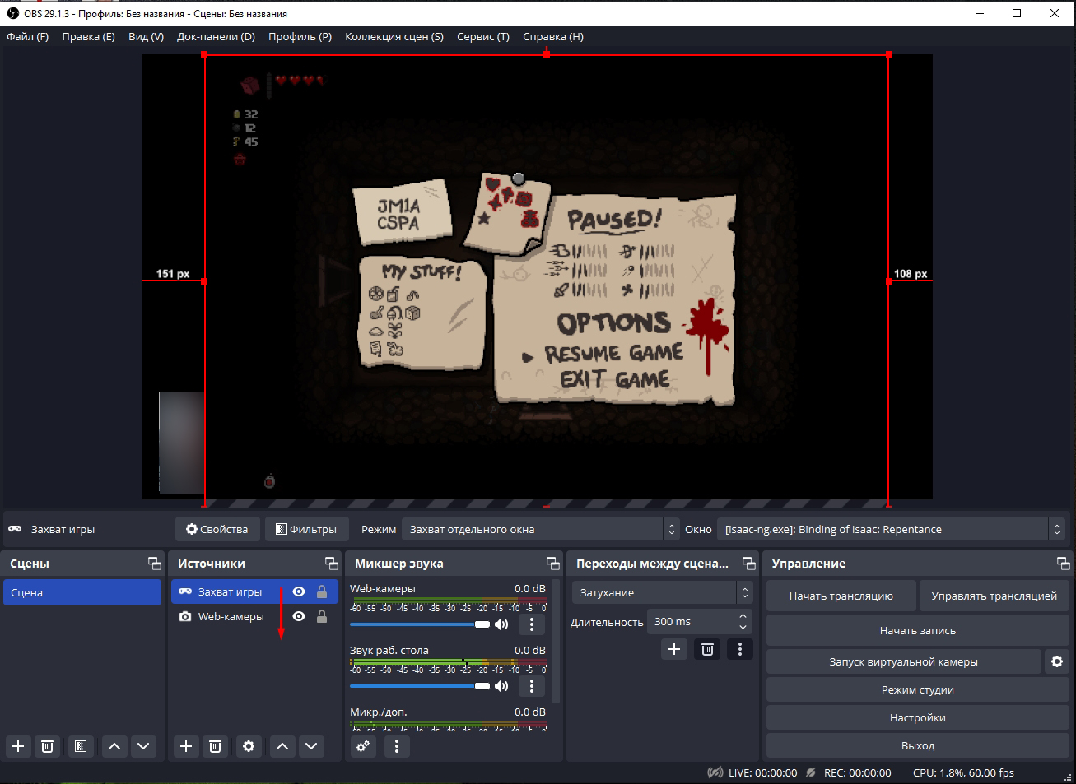Add a new source with plus icon
1076x784 pixels.
coord(186,746)
